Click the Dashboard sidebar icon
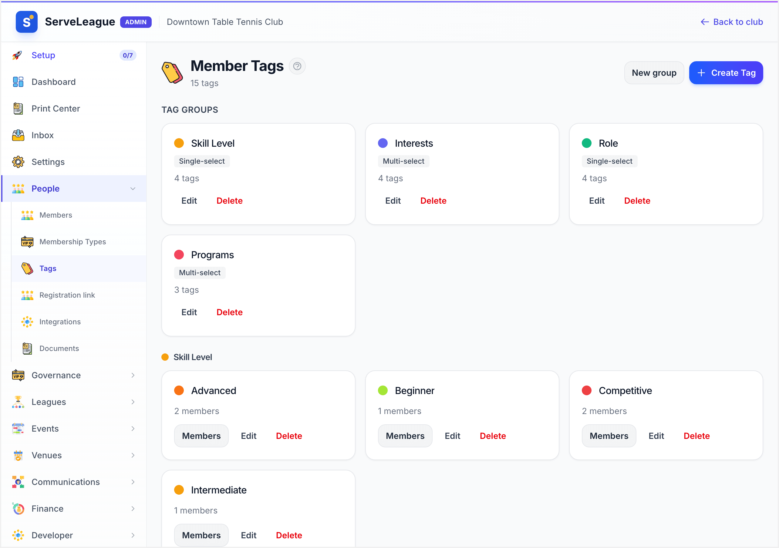 [18, 82]
